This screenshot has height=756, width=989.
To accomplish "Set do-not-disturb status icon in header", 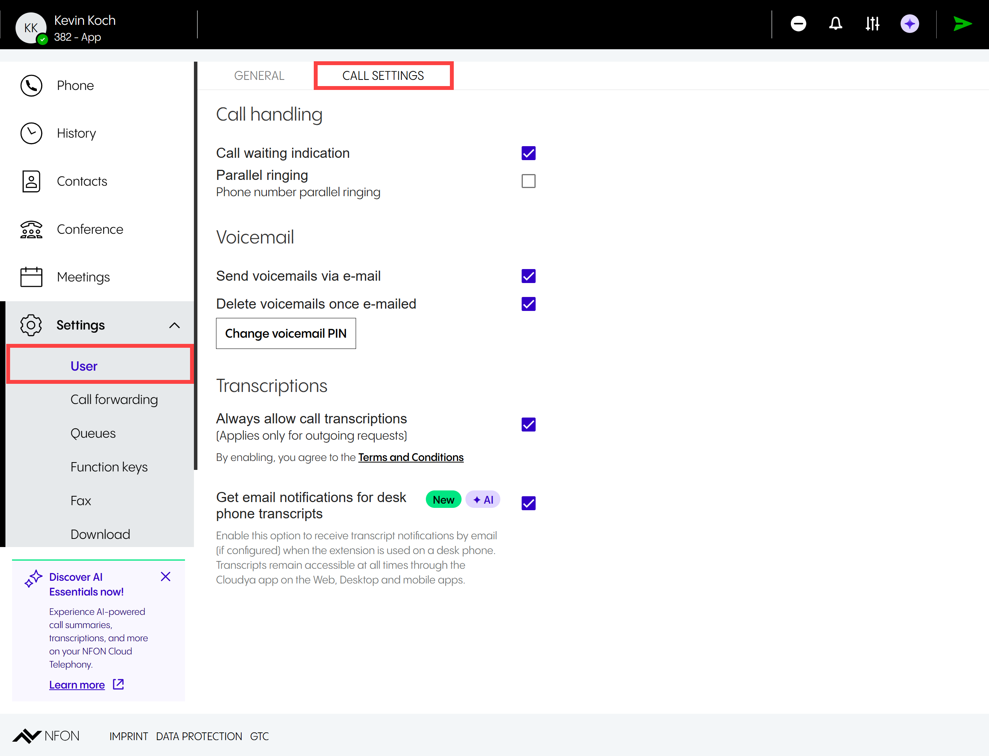I will 798,24.
